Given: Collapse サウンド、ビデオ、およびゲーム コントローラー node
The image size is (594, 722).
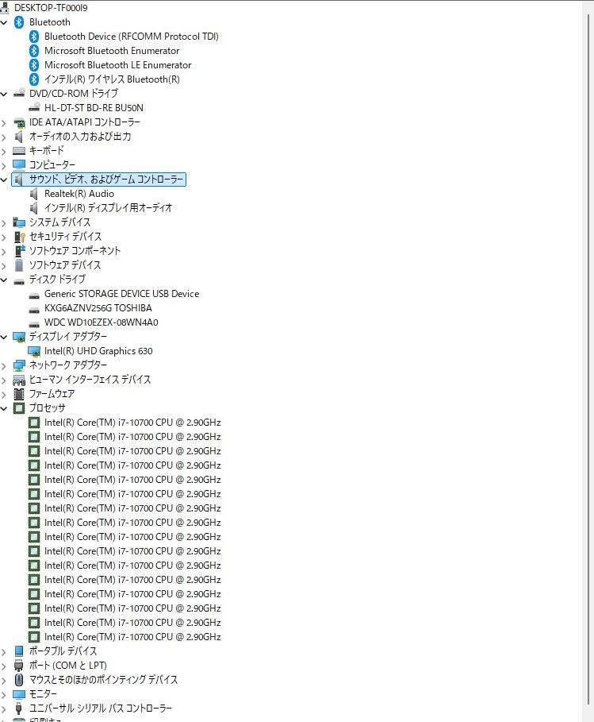Looking at the screenshot, I should tap(4, 180).
